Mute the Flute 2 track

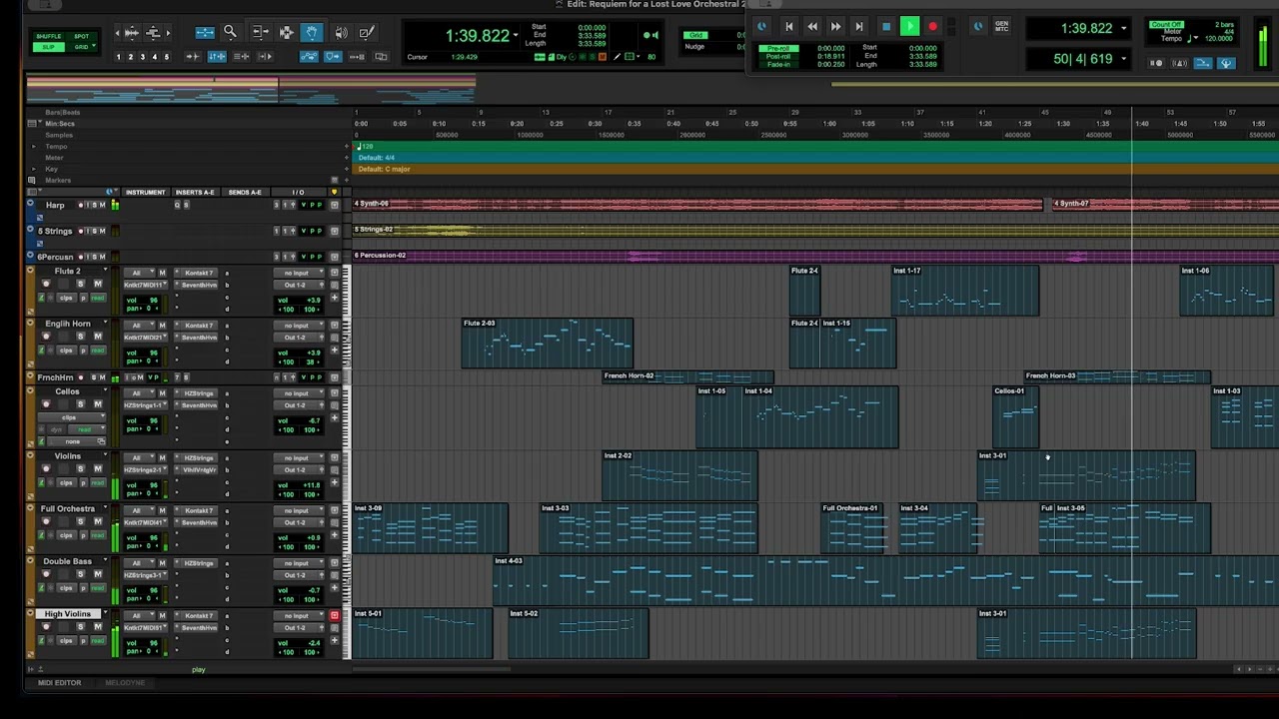coord(98,284)
